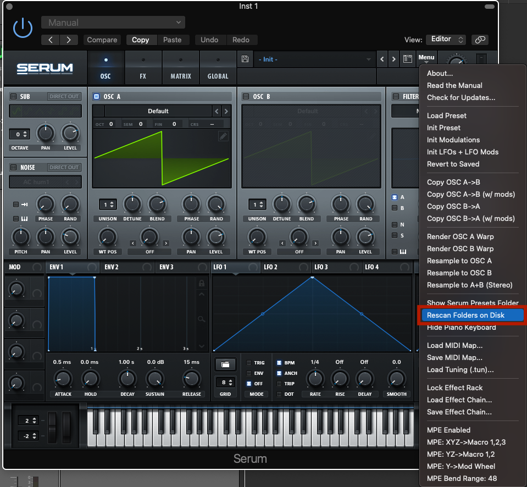This screenshot has width=527, height=487.
Task: Select previous OSC A wavetable arrow
Action: (217, 111)
